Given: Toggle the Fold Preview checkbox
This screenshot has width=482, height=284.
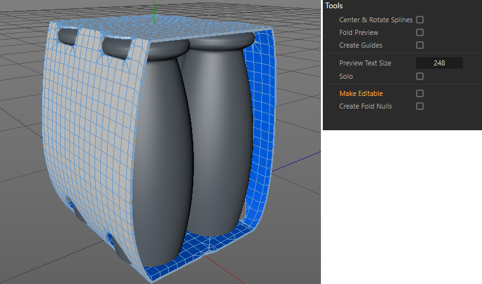Looking at the screenshot, I should point(419,32).
